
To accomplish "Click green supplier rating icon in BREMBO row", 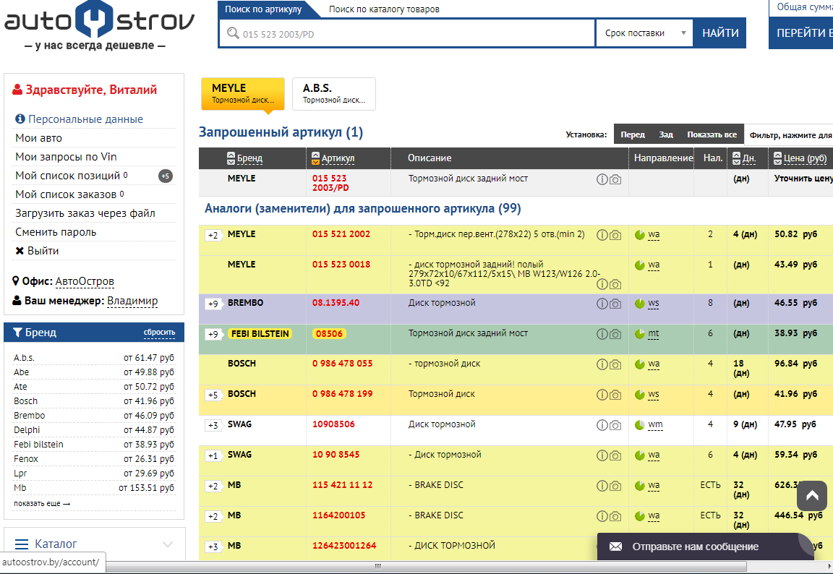I will [x=640, y=304].
